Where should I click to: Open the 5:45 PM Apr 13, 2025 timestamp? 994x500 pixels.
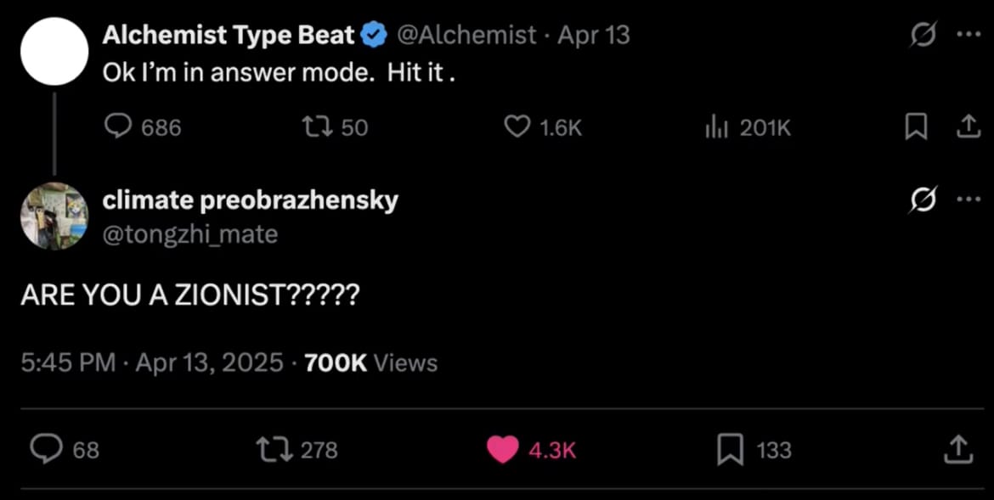pyautogui.click(x=152, y=363)
